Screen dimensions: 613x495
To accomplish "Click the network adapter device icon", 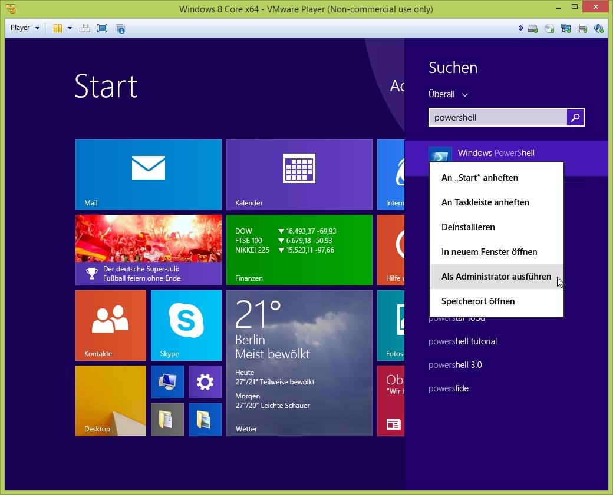I will click(566, 28).
